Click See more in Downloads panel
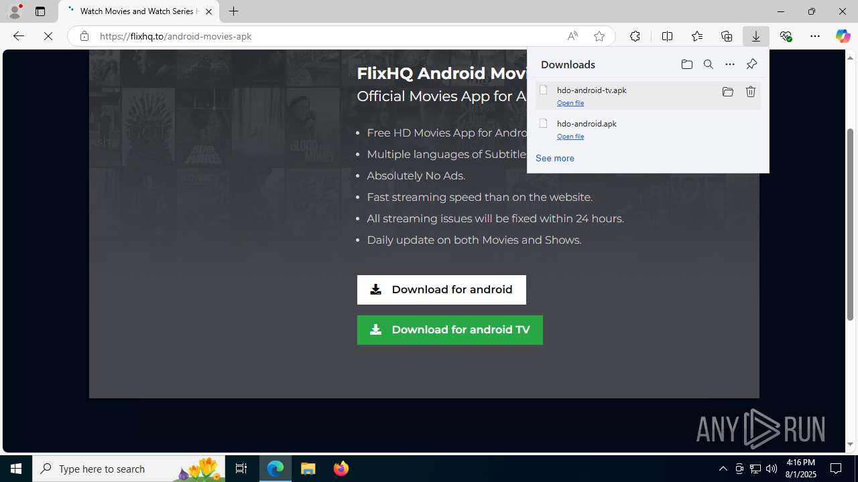Image resolution: width=858 pixels, height=482 pixels. 555,159
